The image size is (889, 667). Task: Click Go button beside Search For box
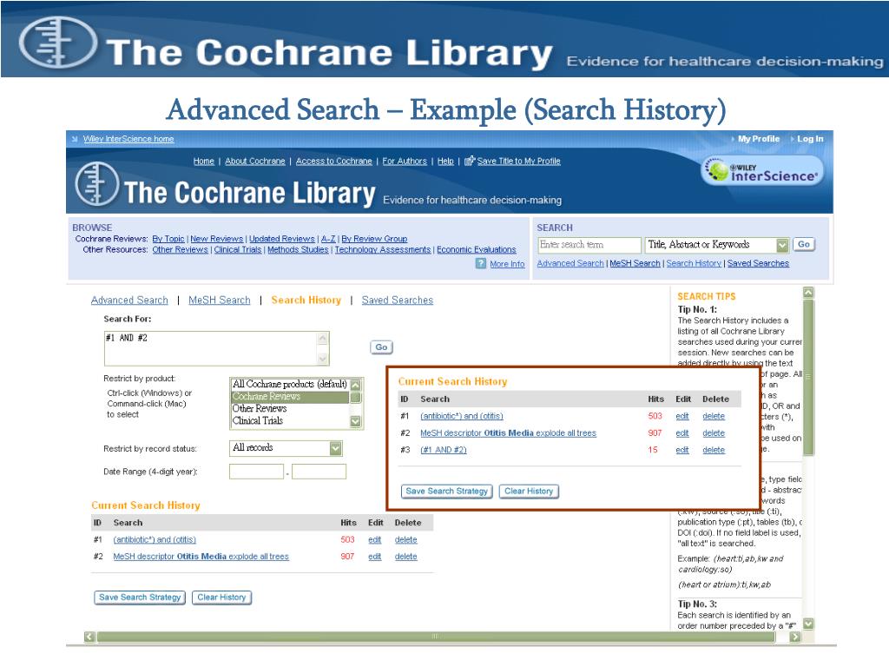(x=381, y=347)
